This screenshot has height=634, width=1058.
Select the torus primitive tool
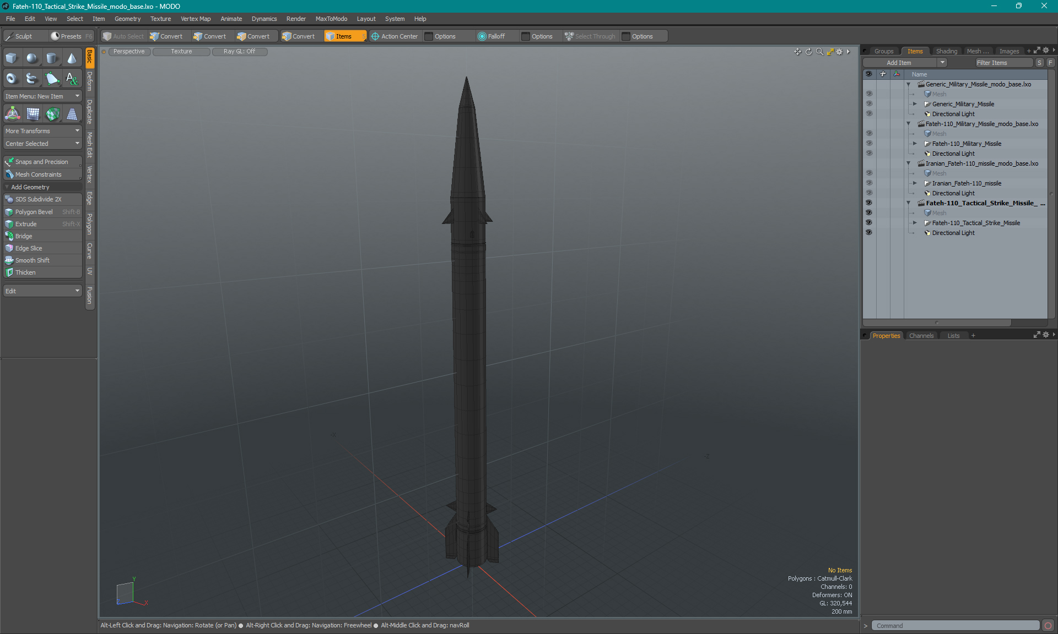[12, 78]
